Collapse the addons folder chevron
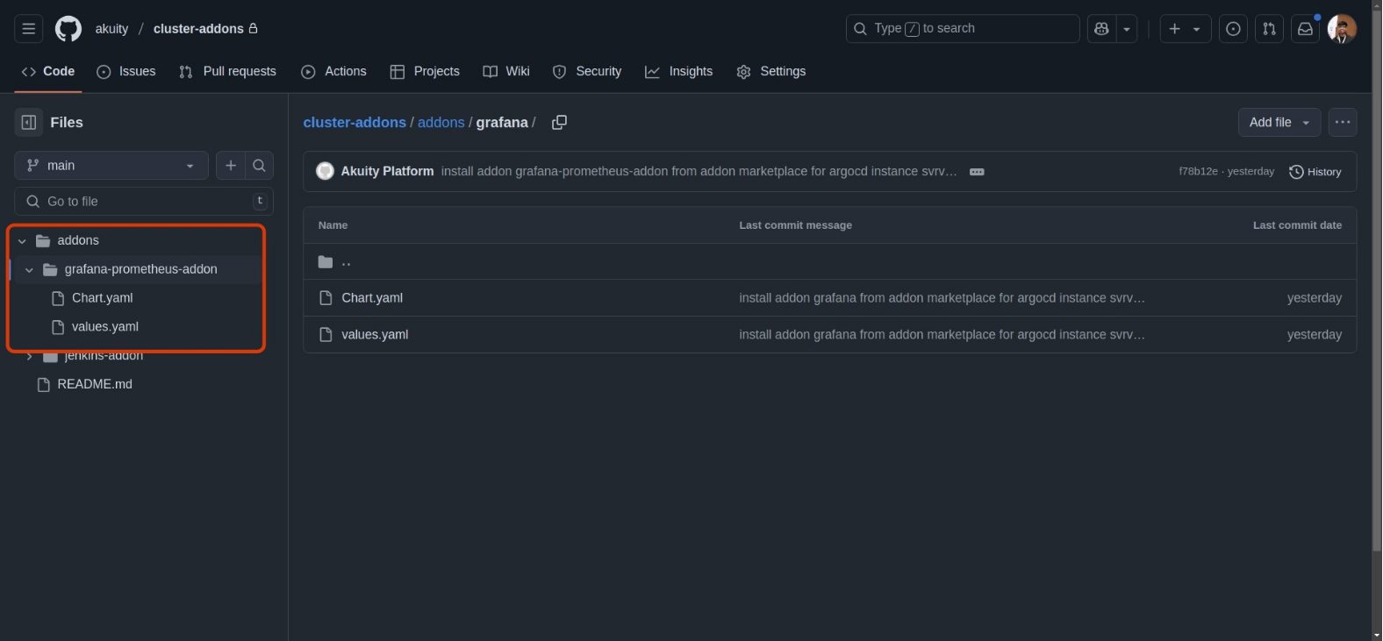Image resolution: width=1383 pixels, height=641 pixels. coord(22,240)
